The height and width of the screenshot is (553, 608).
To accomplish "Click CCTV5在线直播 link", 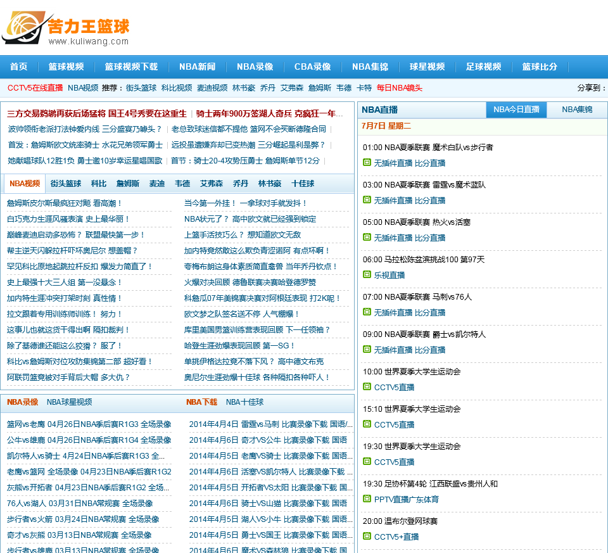I will [x=35, y=88].
